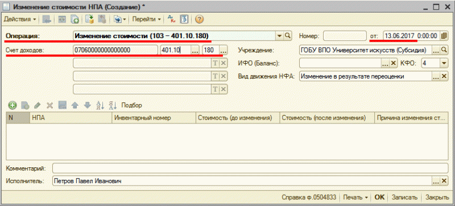This screenshot has height=206, width=455.
Task: Click the help question mark icon
Action: pos(199,19)
